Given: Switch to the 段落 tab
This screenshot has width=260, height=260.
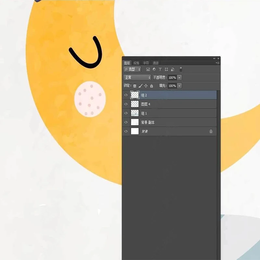Looking at the screenshot, I should [136, 63].
